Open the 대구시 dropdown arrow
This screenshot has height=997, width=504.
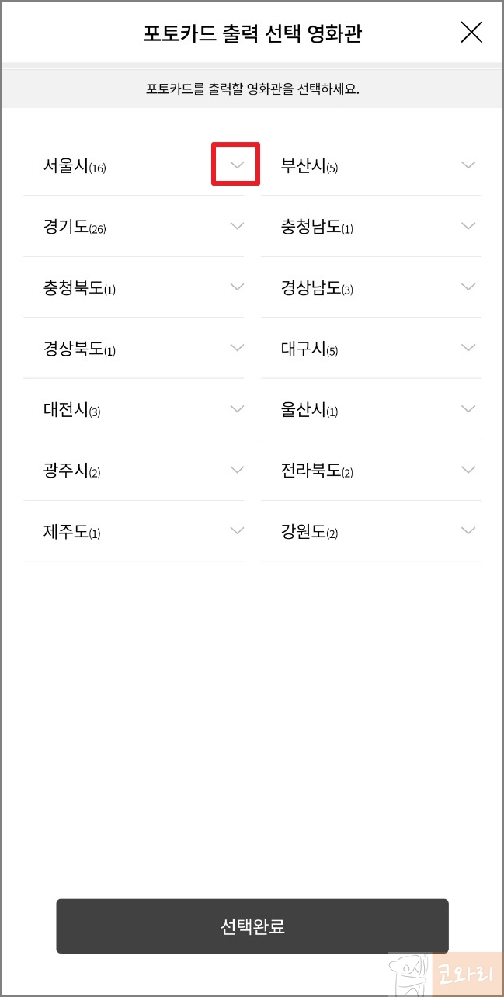click(468, 347)
